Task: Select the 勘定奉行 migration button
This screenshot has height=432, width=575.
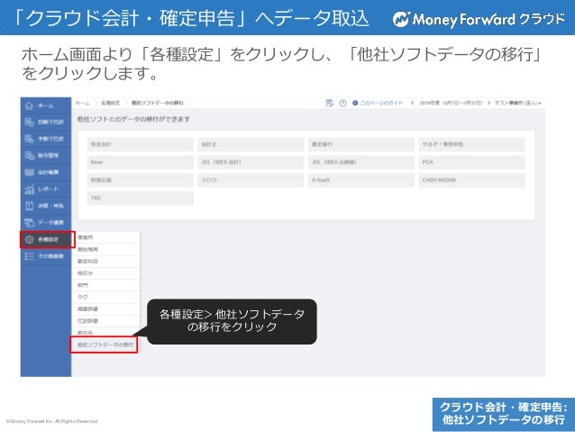Action: (x=361, y=144)
